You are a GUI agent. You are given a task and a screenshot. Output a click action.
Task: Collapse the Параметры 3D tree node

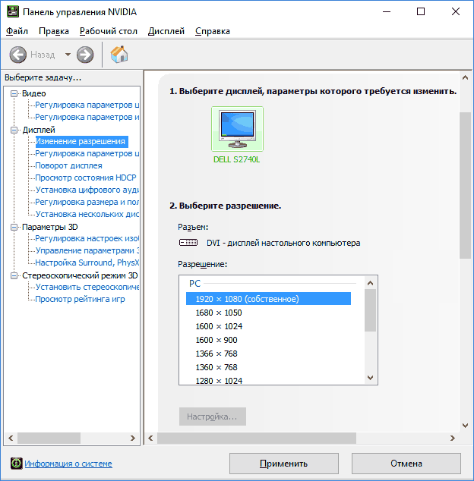(x=14, y=227)
